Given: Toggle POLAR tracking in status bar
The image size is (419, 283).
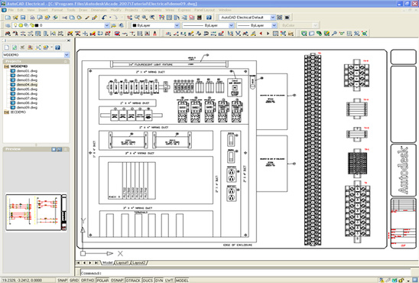Looking at the screenshot, I should 102,280.
